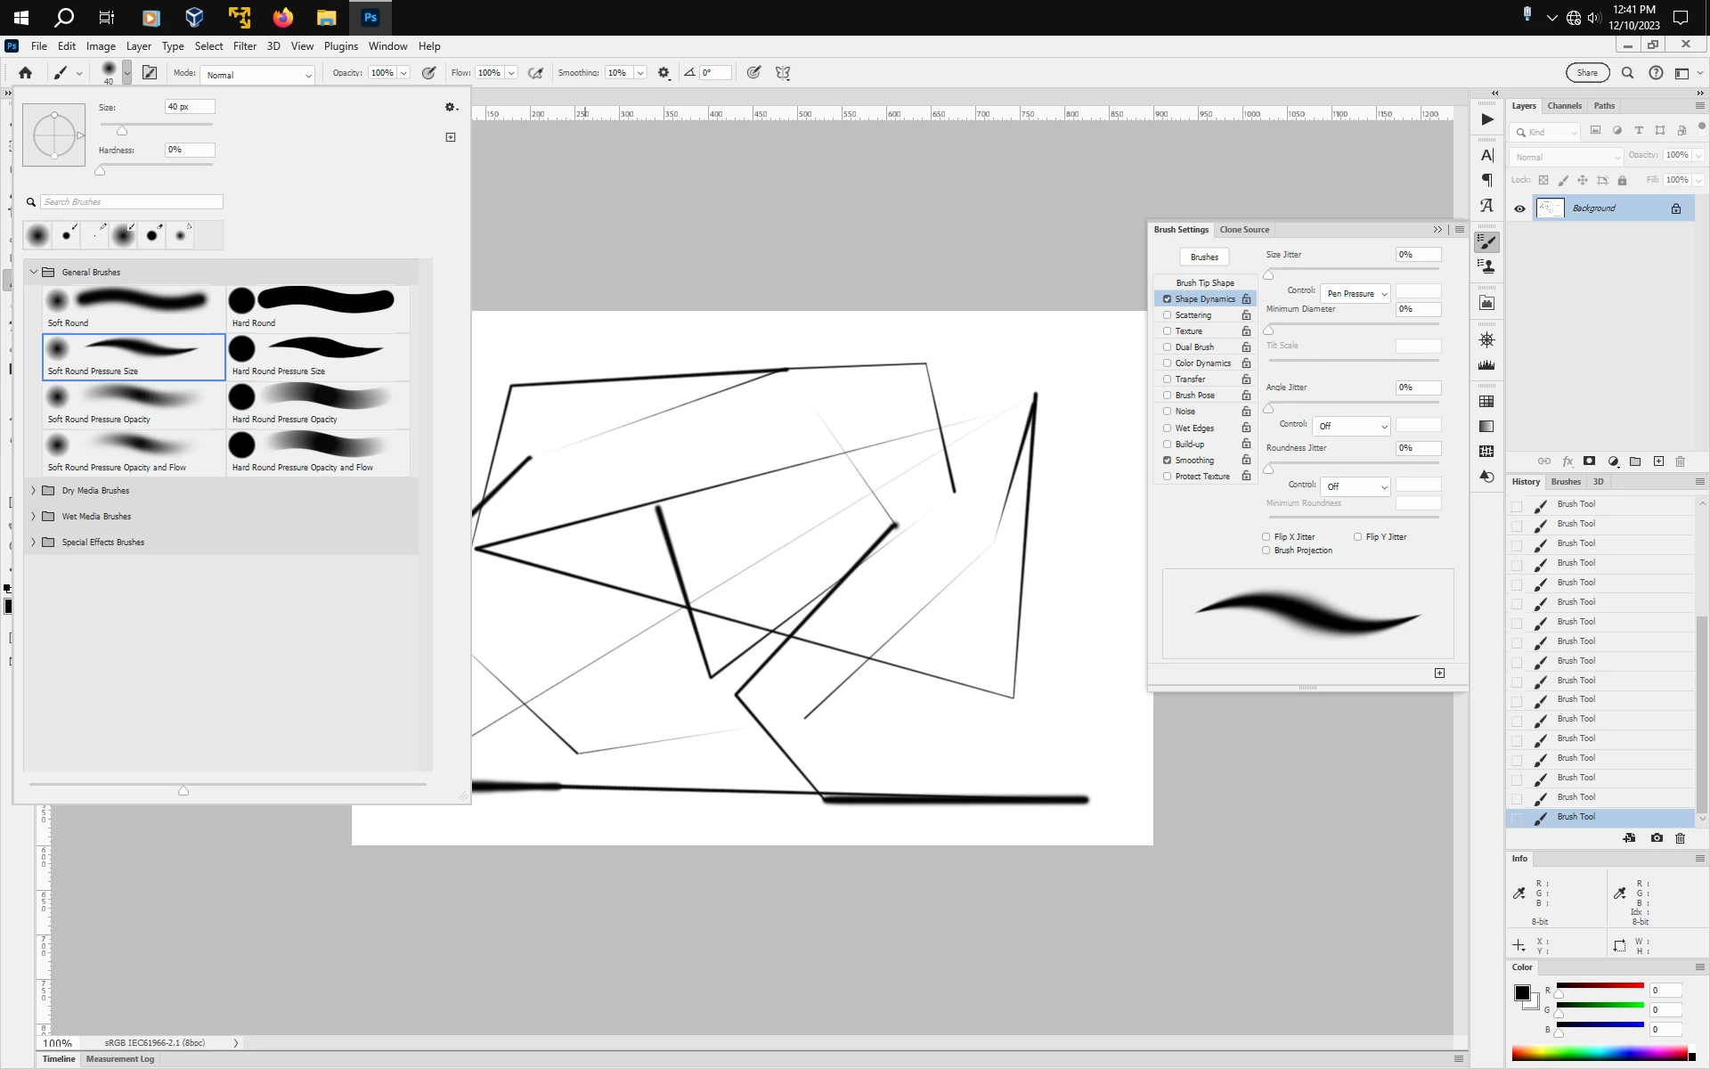The image size is (1710, 1069).
Task: Toggle symmetry paint butterfly icon
Action: [783, 73]
